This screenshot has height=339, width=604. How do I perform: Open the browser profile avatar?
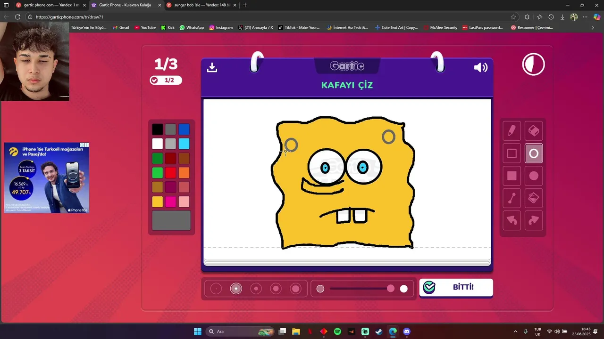point(574,17)
